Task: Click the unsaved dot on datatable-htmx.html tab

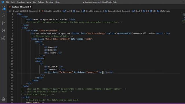Action: 30,7
